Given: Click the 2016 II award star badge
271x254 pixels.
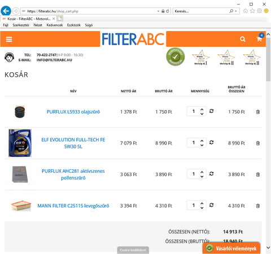Looking at the screenshot, I should coord(226,58).
